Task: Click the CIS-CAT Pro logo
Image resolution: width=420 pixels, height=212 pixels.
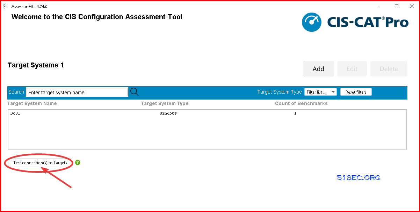Action: [355, 22]
